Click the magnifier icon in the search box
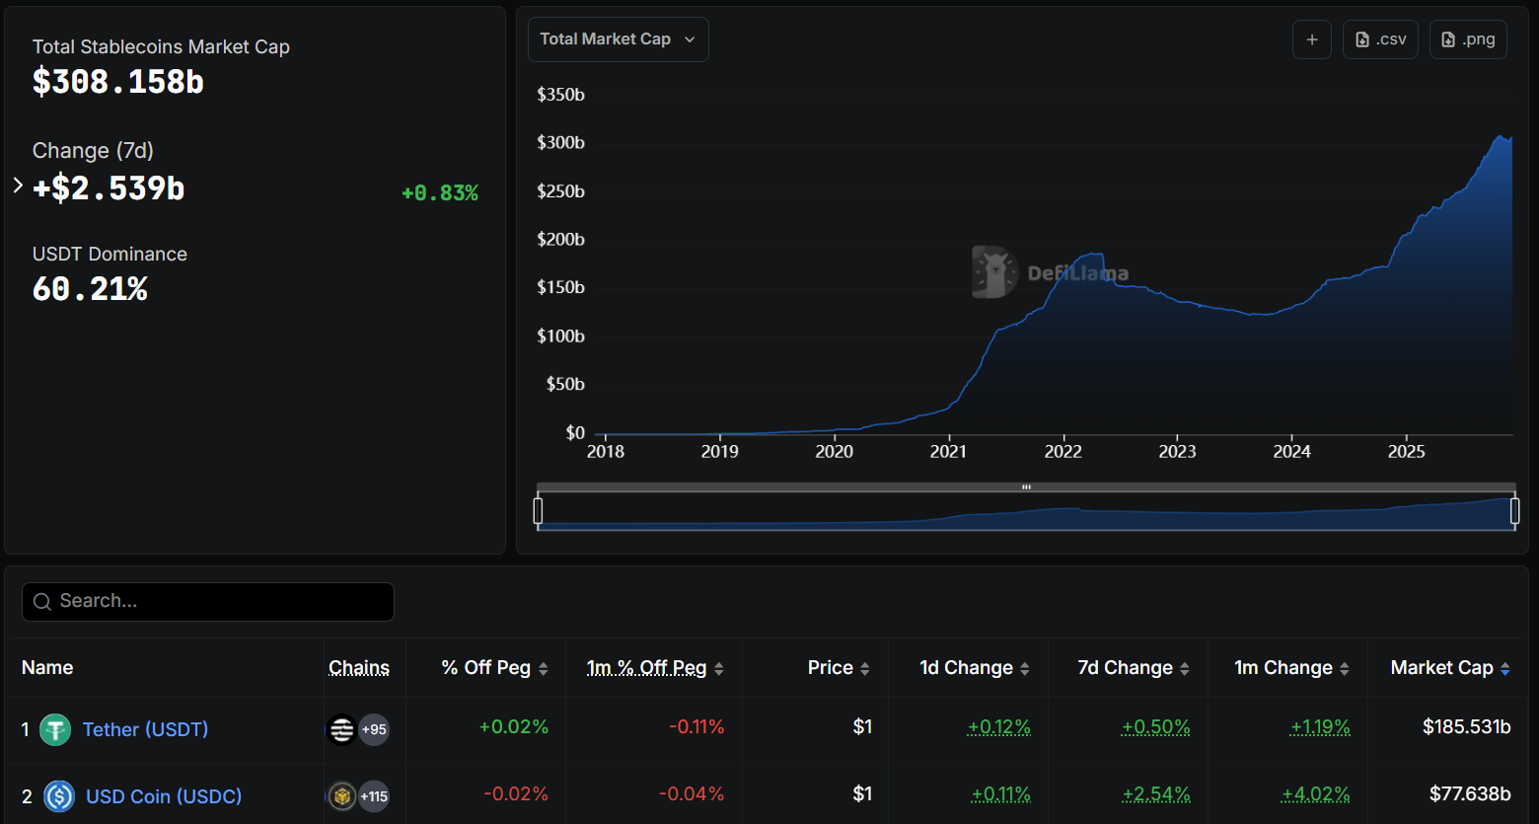 click(42, 602)
